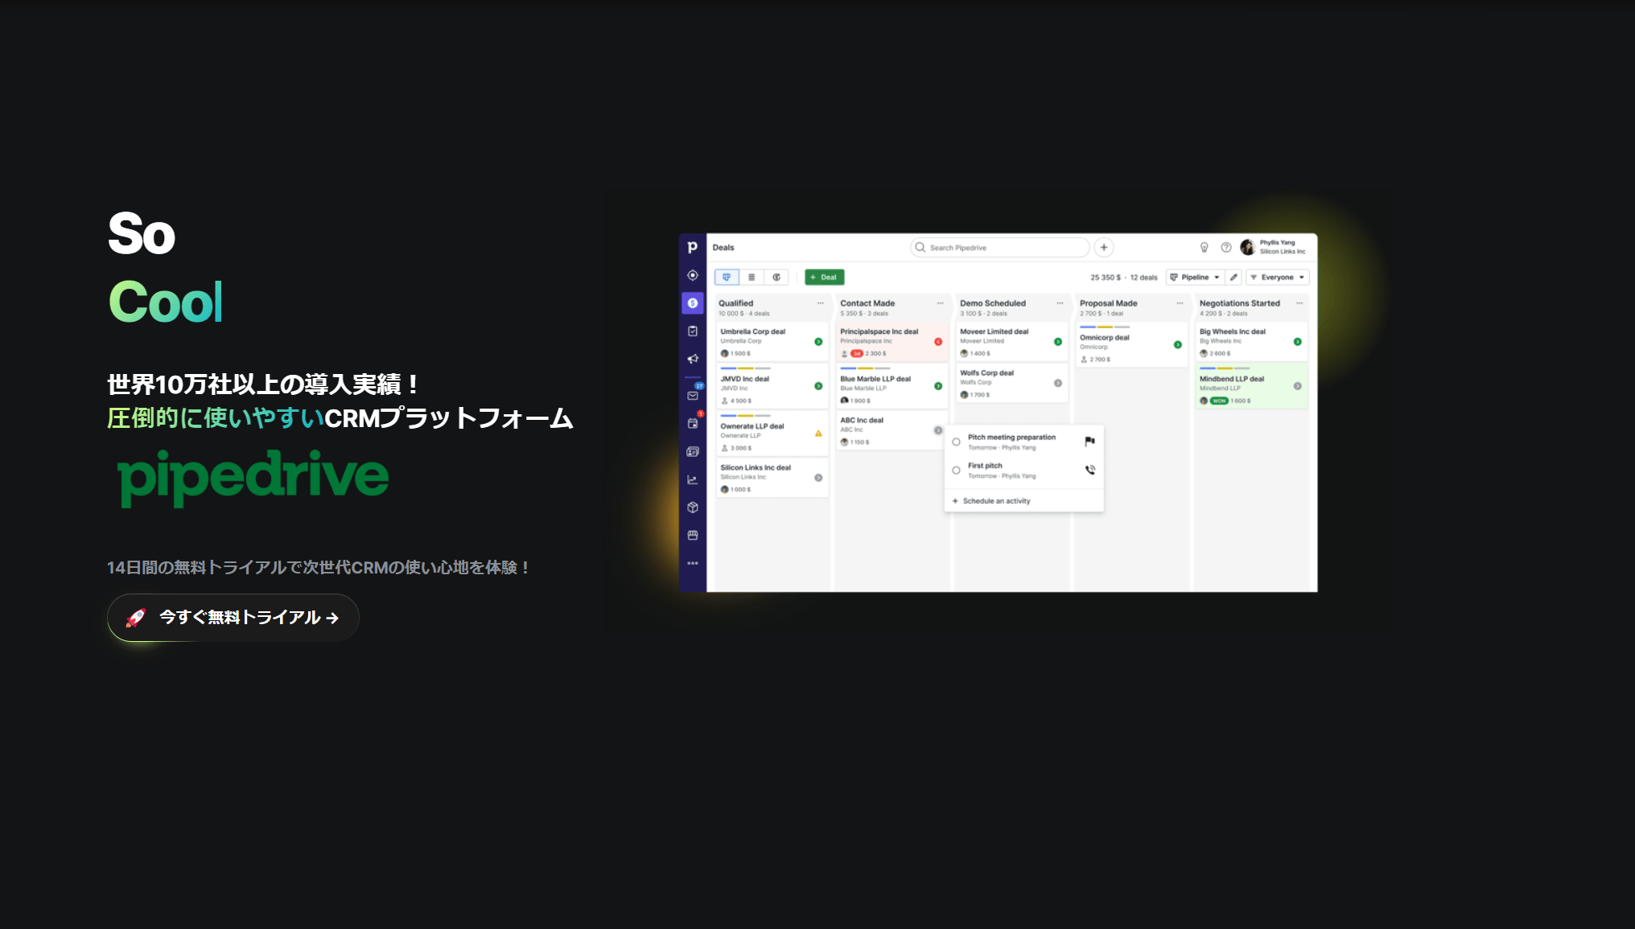Viewport: 1635px width, 929px height.
Task: Click the Pipedrive dashboard screenshot thumbnail
Action: click(998, 413)
